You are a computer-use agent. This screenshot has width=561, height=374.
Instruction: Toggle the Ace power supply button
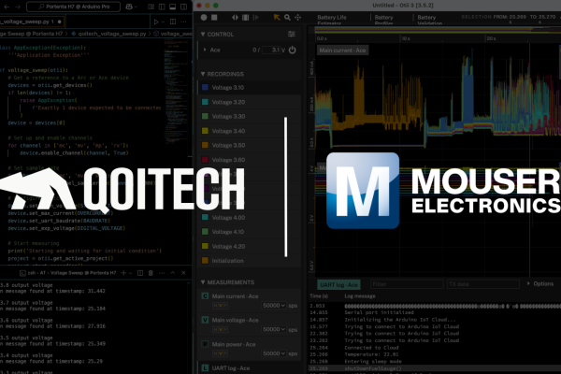pyautogui.click(x=293, y=50)
